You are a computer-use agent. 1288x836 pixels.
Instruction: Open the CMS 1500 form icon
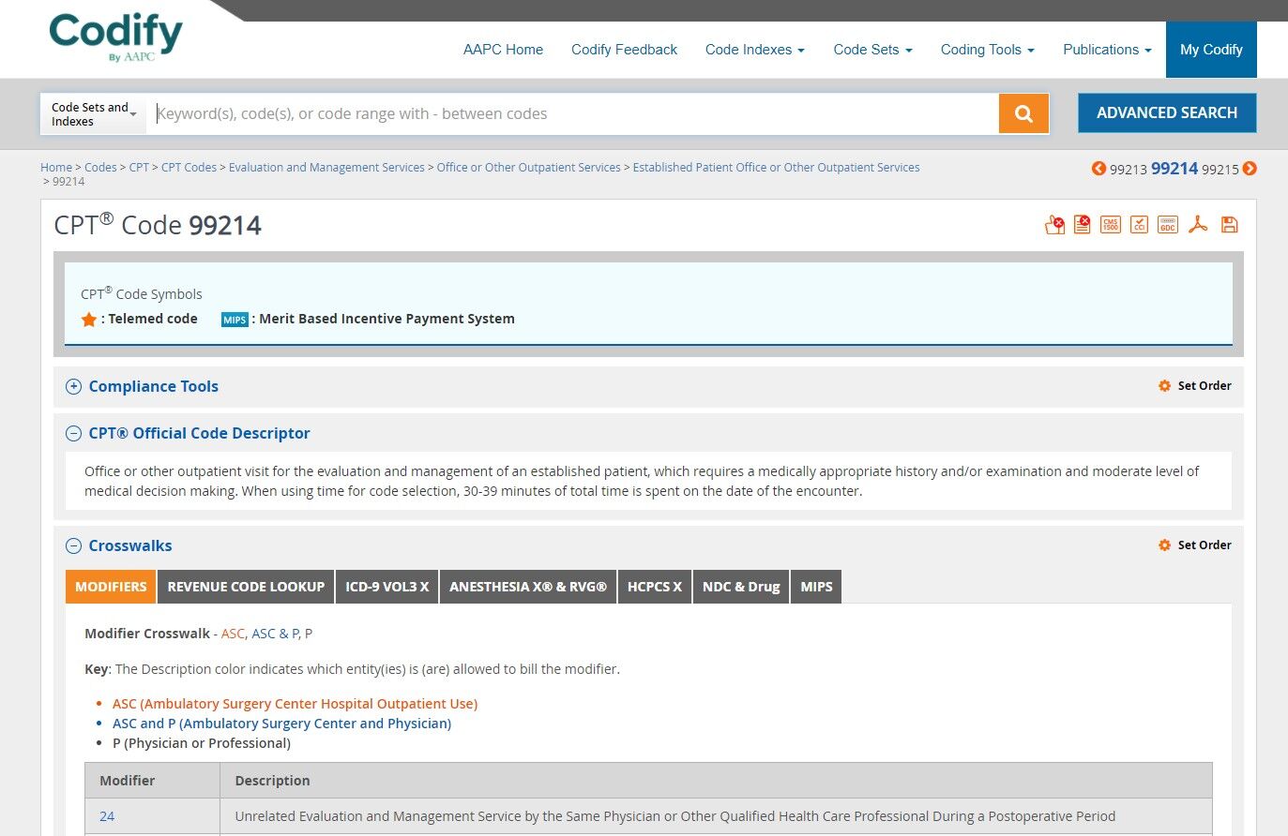1111,225
